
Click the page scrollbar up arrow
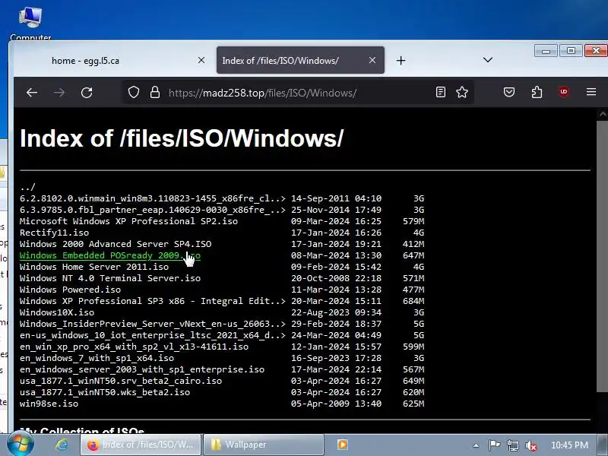coord(603,114)
